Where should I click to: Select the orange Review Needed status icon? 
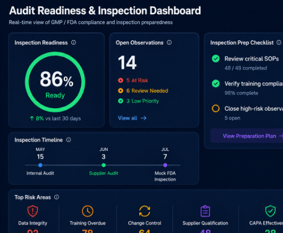[120, 90]
